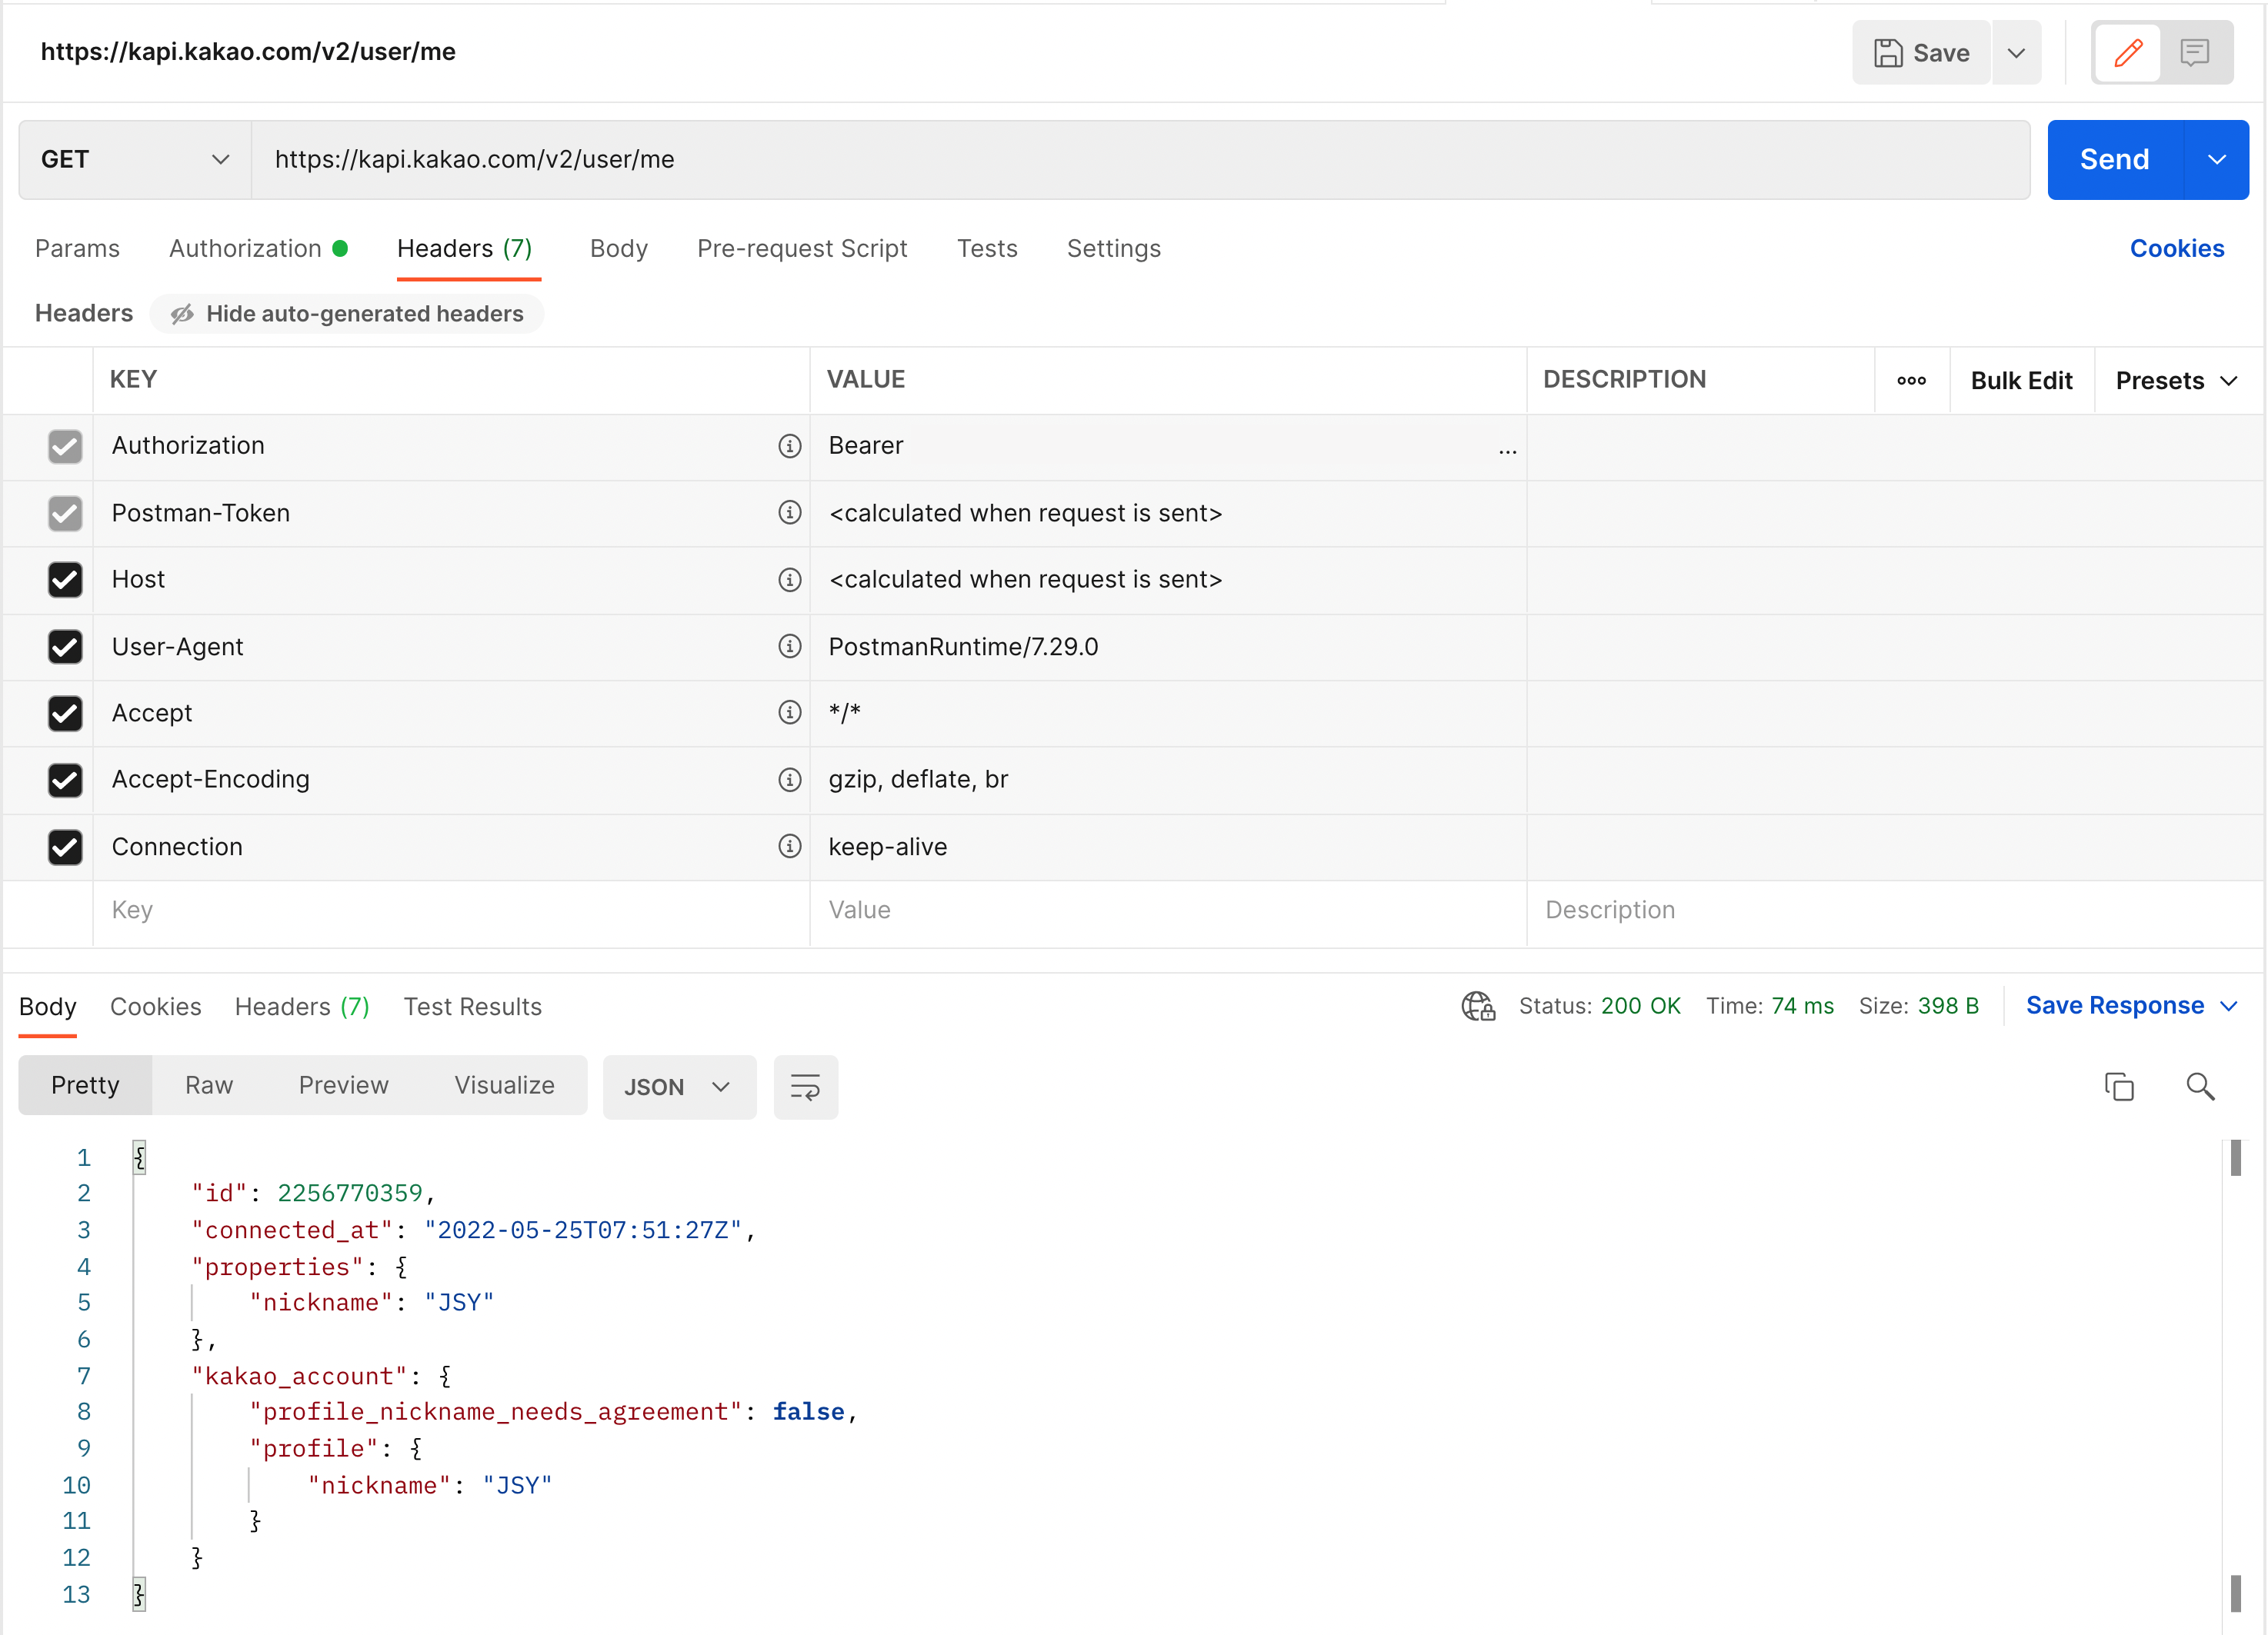The image size is (2268, 1635).
Task: Switch to Preview response view
Action: click(344, 1085)
